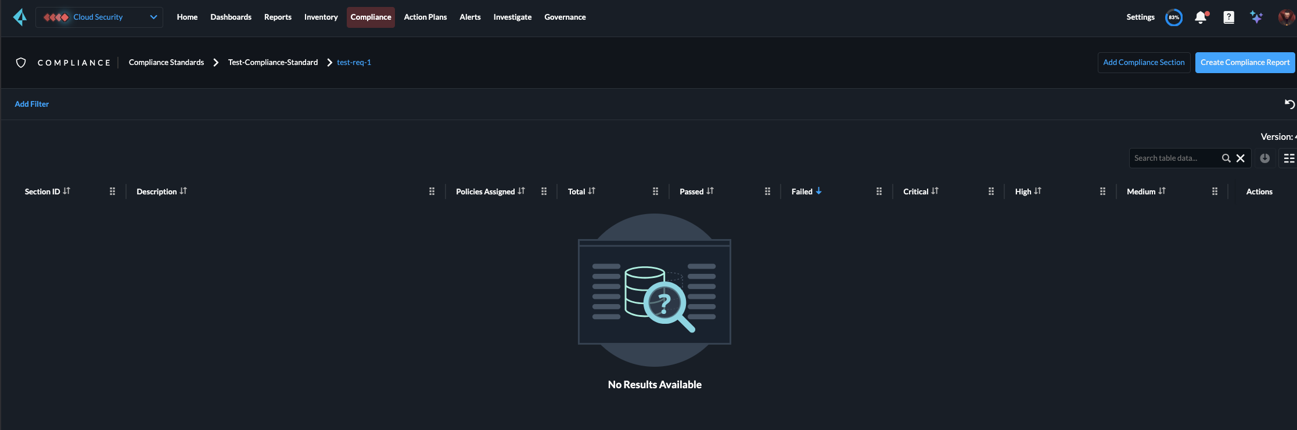Open the notifications bell
This screenshot has width=1297, height=430.
(x=1201, y=17)
